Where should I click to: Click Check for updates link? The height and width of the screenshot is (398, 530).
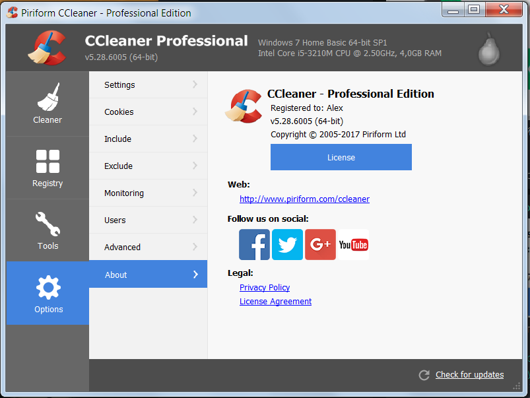[469, 375]
